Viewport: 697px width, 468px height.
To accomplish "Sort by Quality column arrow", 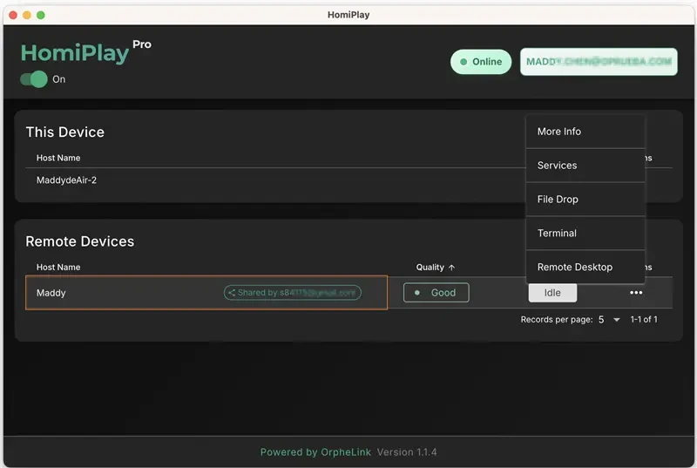I will 451,267.
